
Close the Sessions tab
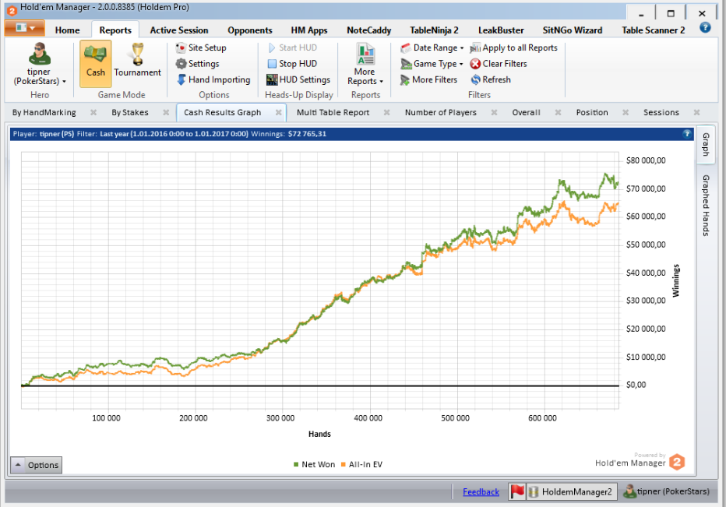[697, 112]
